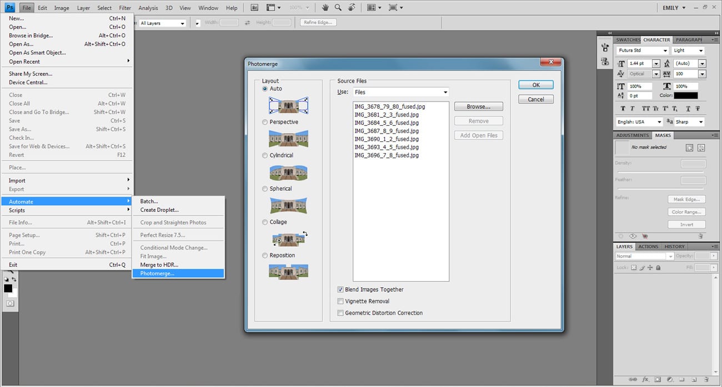Select the Rotate View tool
722x387 pixels.
[x=351, y=8]
